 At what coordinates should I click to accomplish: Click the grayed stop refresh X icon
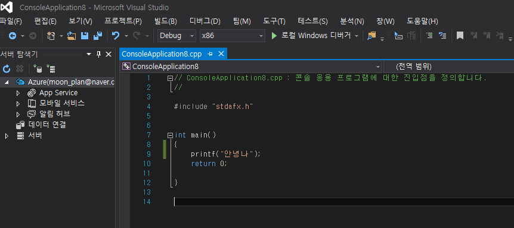20,68
